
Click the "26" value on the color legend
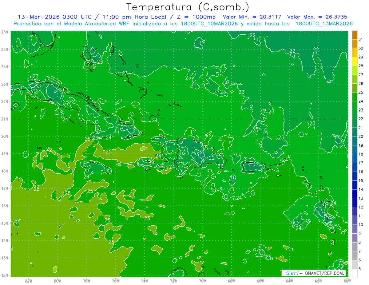361,83
